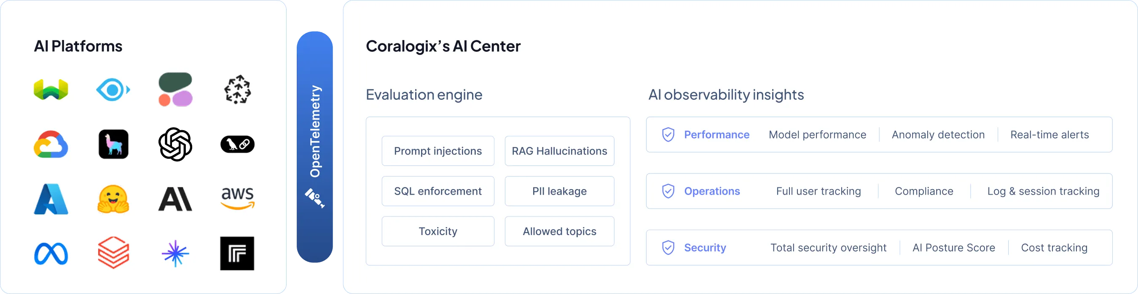Select the SQL enforcement evaluation
The image size is (1138, 294).
tap(438, 191)
